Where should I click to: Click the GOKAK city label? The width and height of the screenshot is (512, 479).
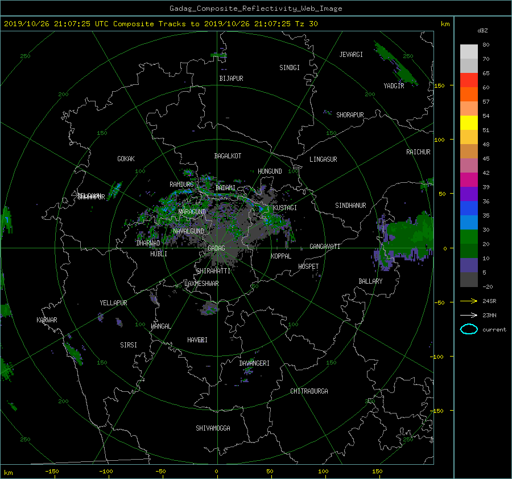[126, 158]
